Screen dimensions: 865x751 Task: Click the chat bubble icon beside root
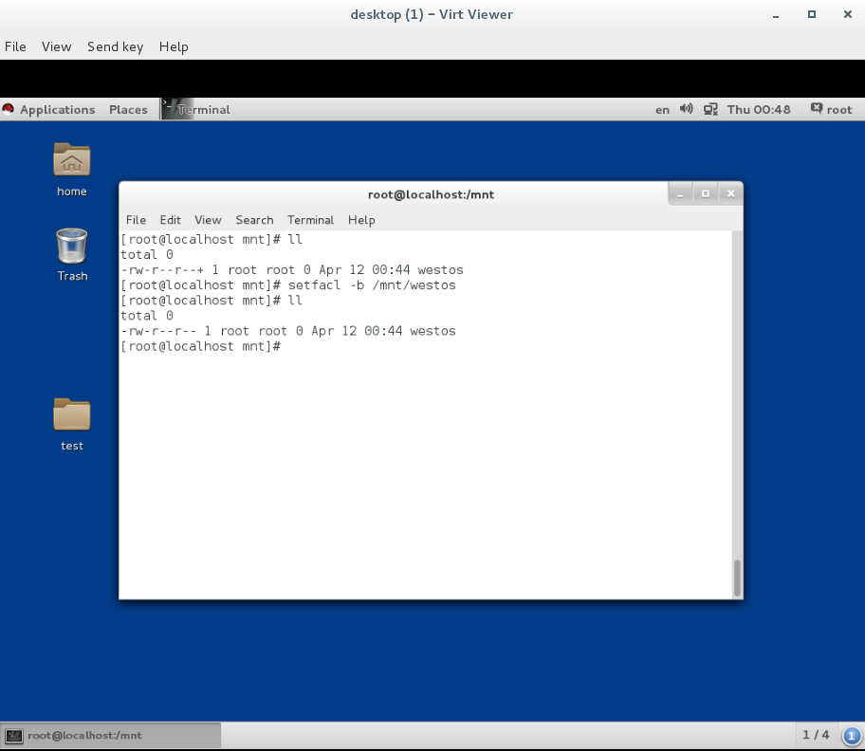[x=817, y=109]
